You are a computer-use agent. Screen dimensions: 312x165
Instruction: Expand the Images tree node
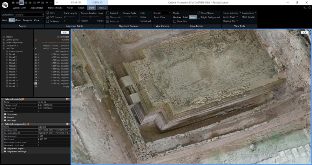(x=3, y=37)
